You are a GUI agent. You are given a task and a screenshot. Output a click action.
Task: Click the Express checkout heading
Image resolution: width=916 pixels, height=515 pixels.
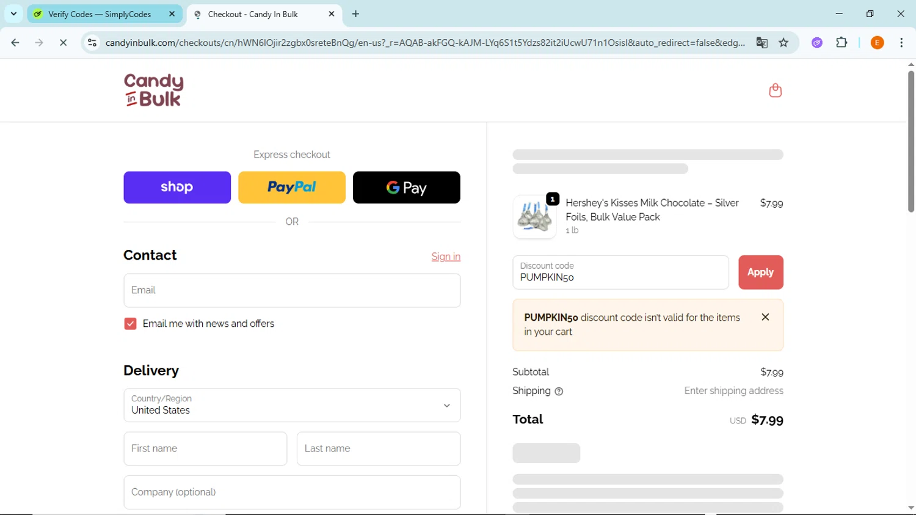point(292,155)
